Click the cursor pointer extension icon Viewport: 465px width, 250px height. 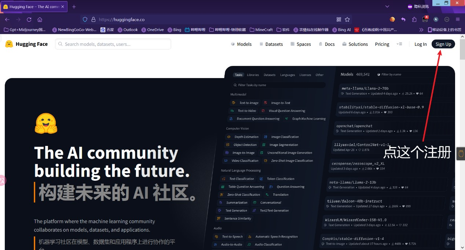pyautogui.click(x=436, y=19)
